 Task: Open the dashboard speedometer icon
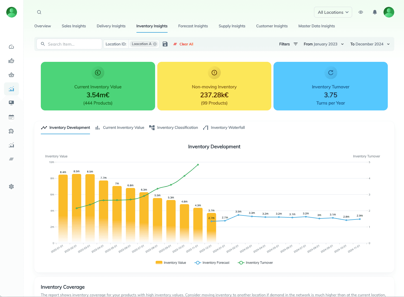pyautogui.click(x=11, y=47)
